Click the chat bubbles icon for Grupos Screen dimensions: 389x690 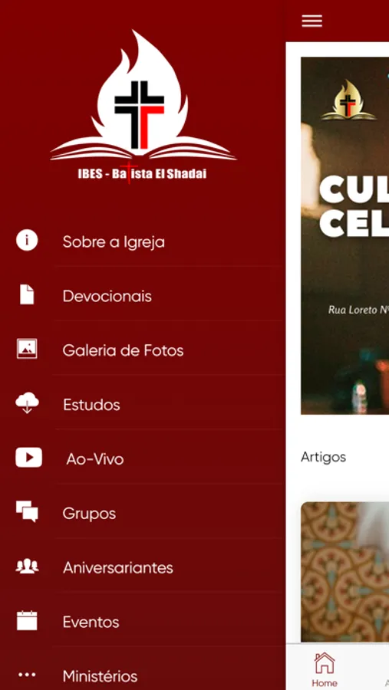point(27,512)
